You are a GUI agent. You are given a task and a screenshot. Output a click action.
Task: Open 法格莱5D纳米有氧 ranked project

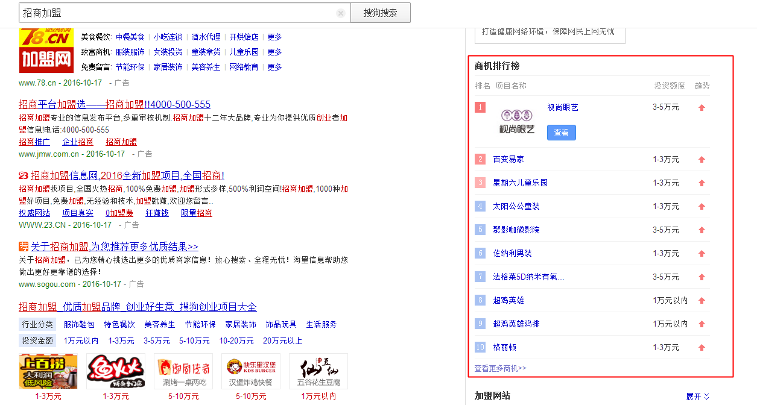(529, 277)
